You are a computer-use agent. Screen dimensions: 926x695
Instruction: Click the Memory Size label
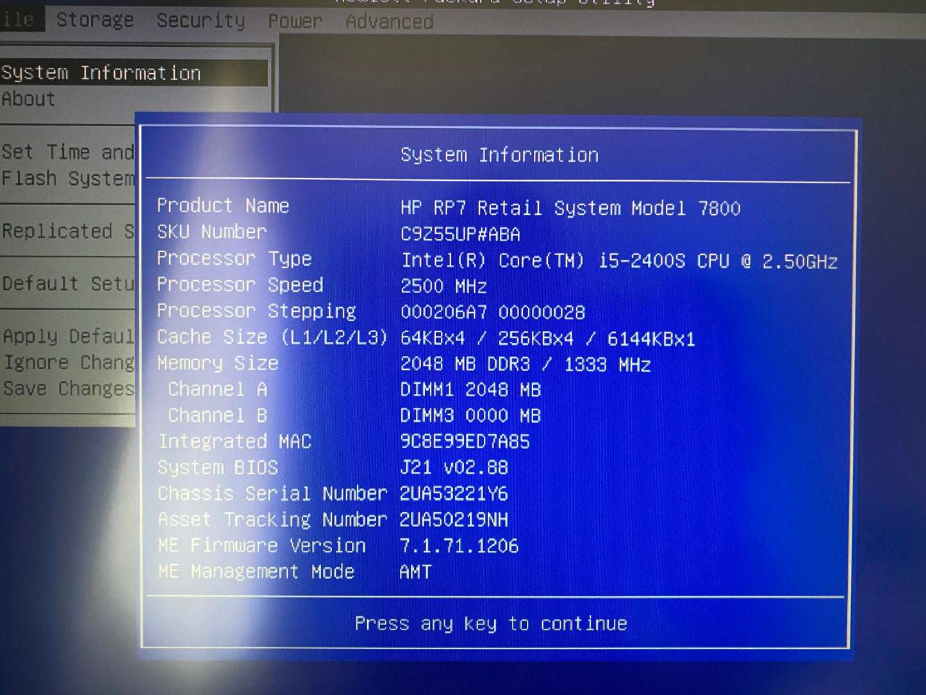218,364
